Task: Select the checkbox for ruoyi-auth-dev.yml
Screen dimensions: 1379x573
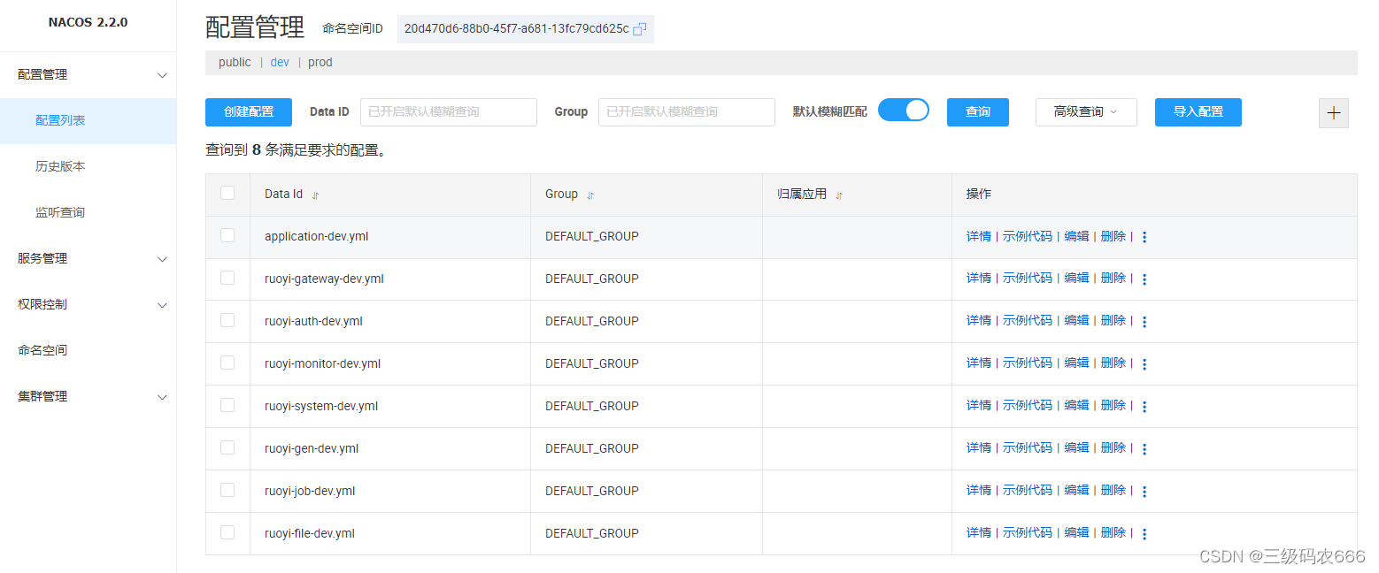Action: pos(227,321)
